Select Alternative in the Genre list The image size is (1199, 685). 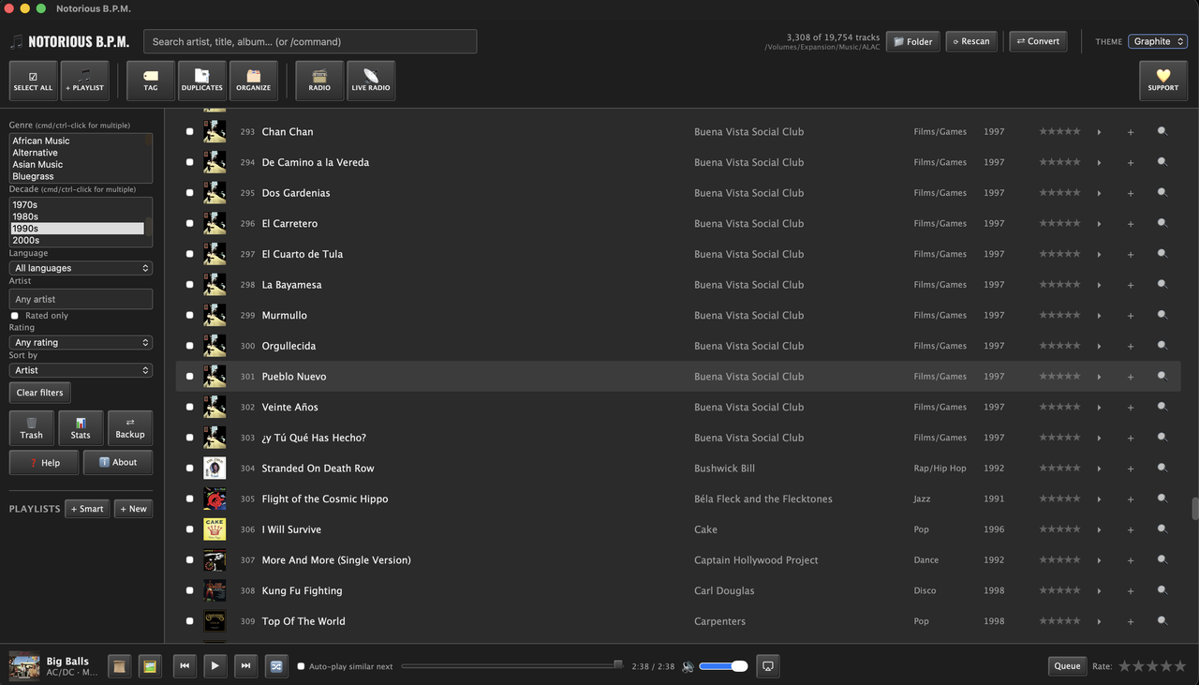pos(77,153)
